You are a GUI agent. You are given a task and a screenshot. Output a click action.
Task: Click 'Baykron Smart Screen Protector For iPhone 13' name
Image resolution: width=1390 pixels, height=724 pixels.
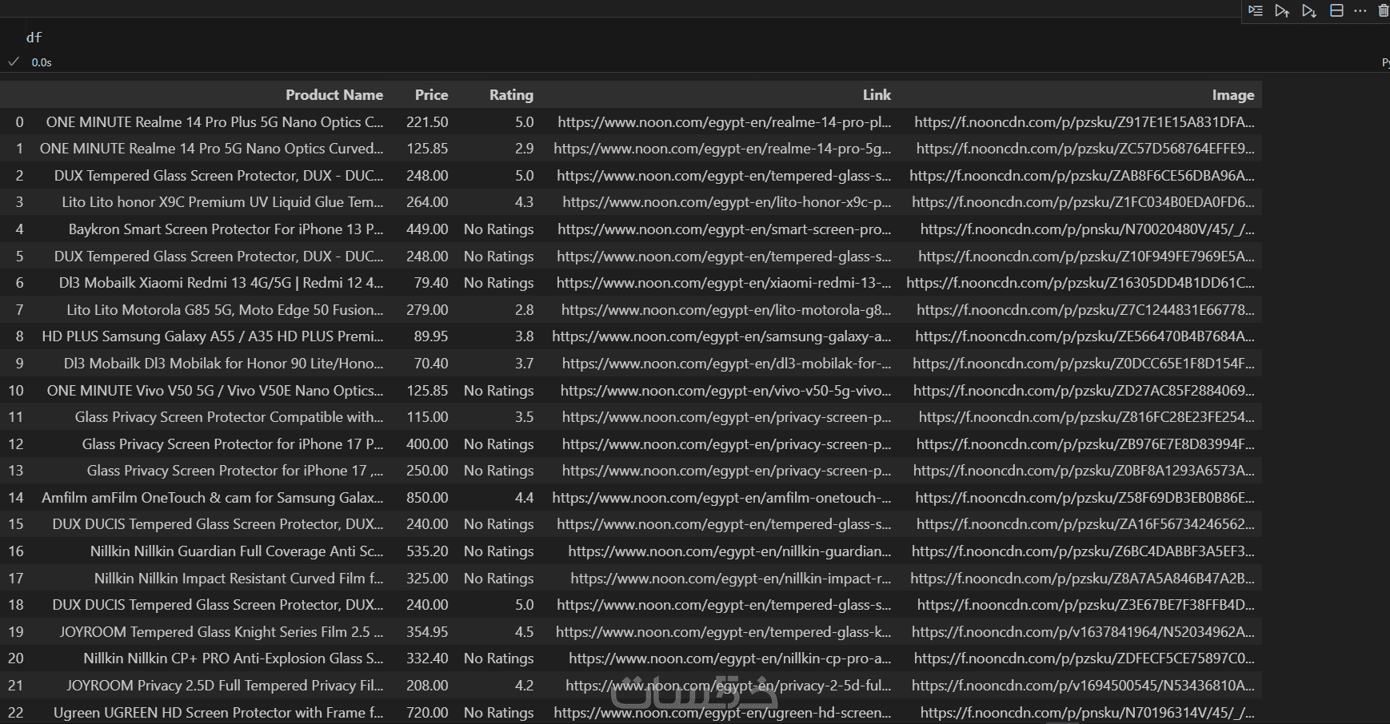click(x=226, y=229)
